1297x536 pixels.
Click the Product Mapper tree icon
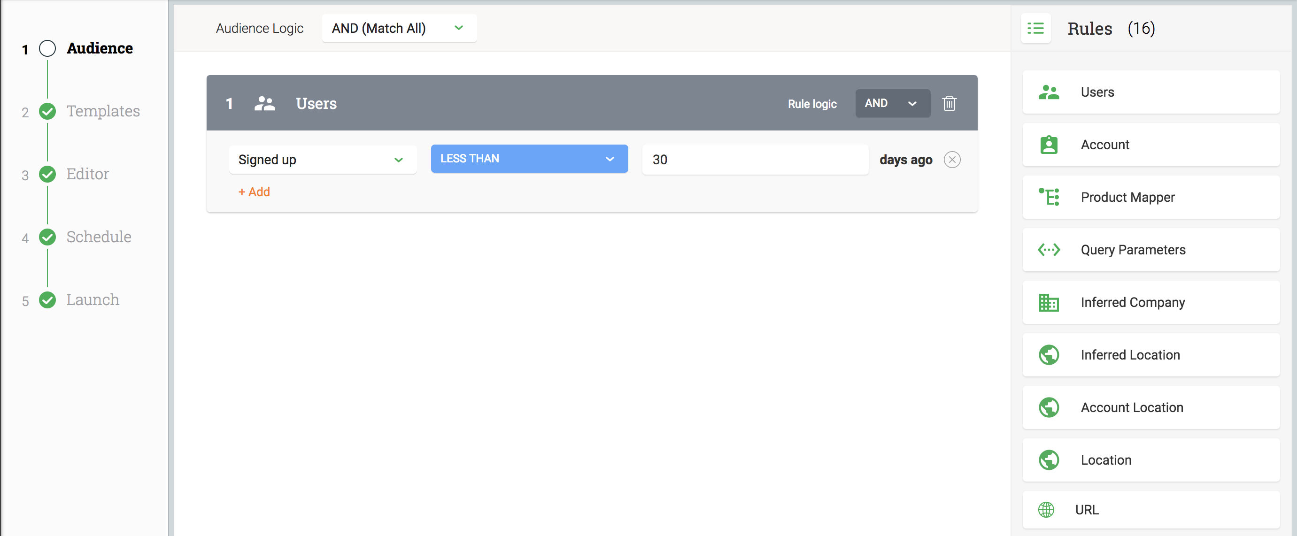point(1049,197)
